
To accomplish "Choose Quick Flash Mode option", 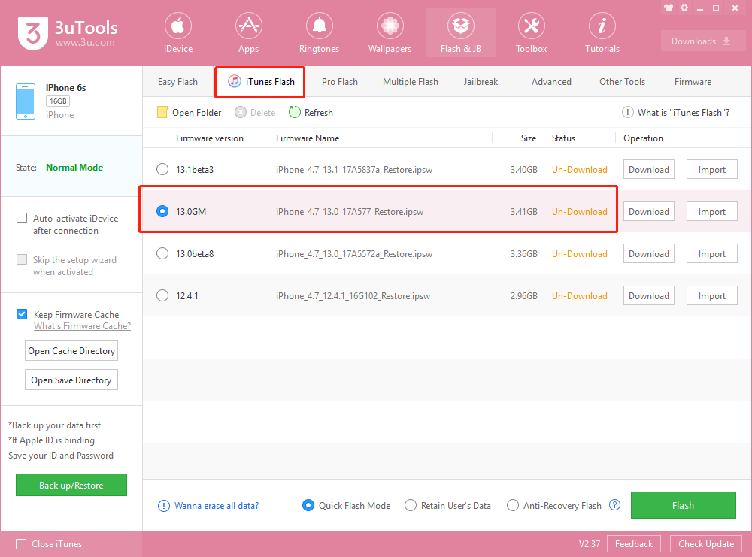I will click(308, 505).
